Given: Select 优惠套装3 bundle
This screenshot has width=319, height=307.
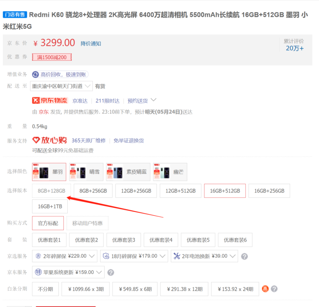Looking at the screenshot, I should click(x=124, y=240).
